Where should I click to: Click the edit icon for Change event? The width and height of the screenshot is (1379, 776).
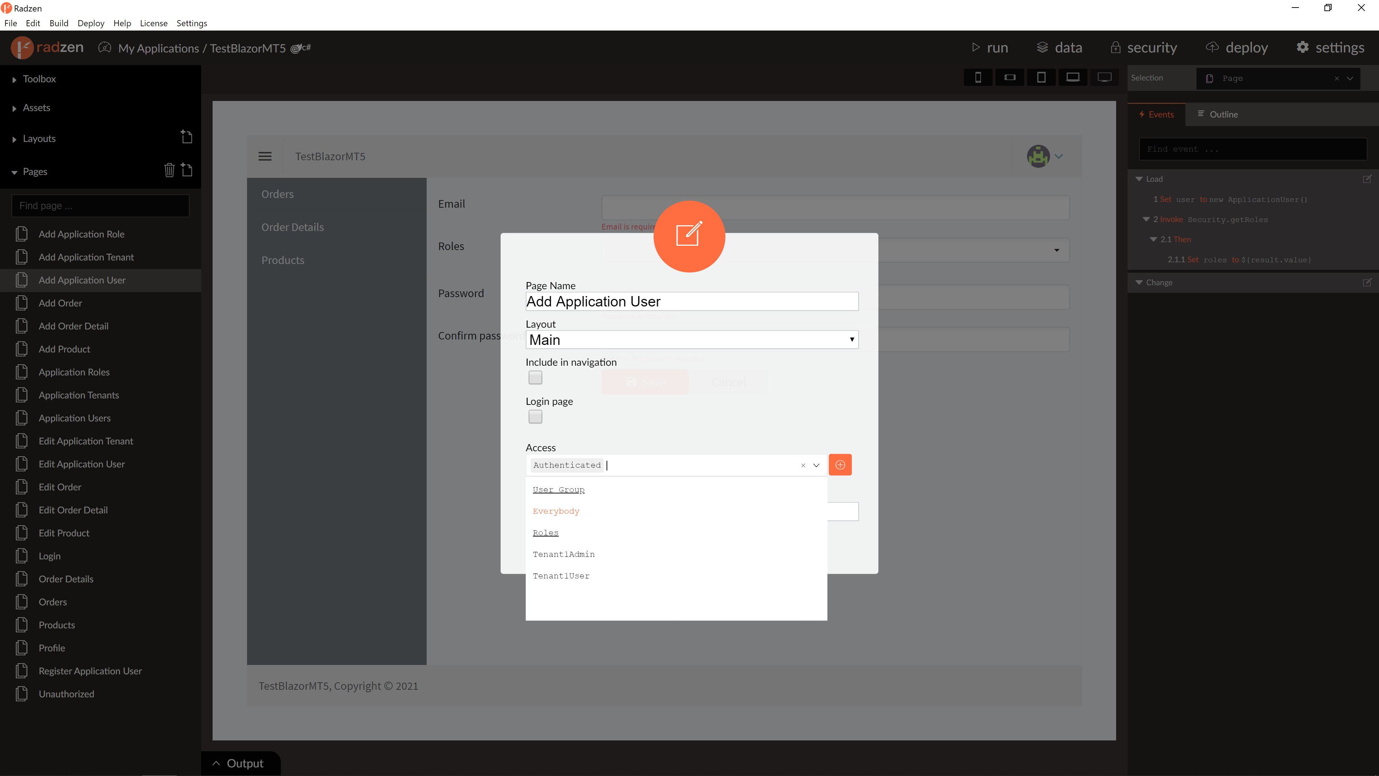(1367, 282)
